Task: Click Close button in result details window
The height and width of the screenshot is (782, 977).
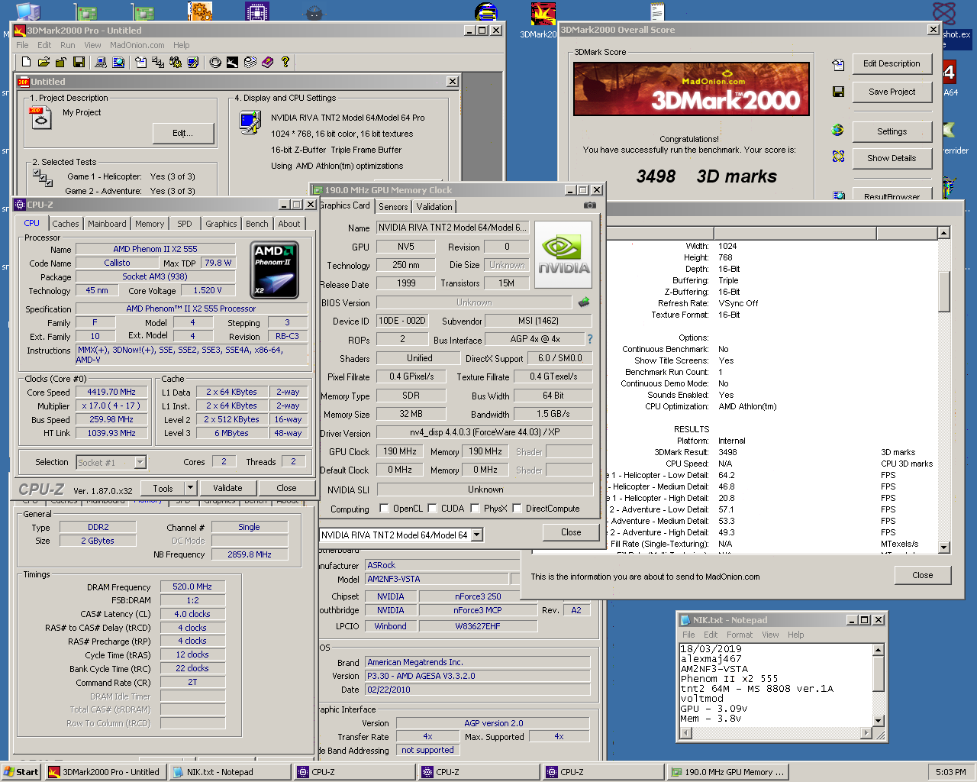Action: pyautogui.click(x=922, y=575)
